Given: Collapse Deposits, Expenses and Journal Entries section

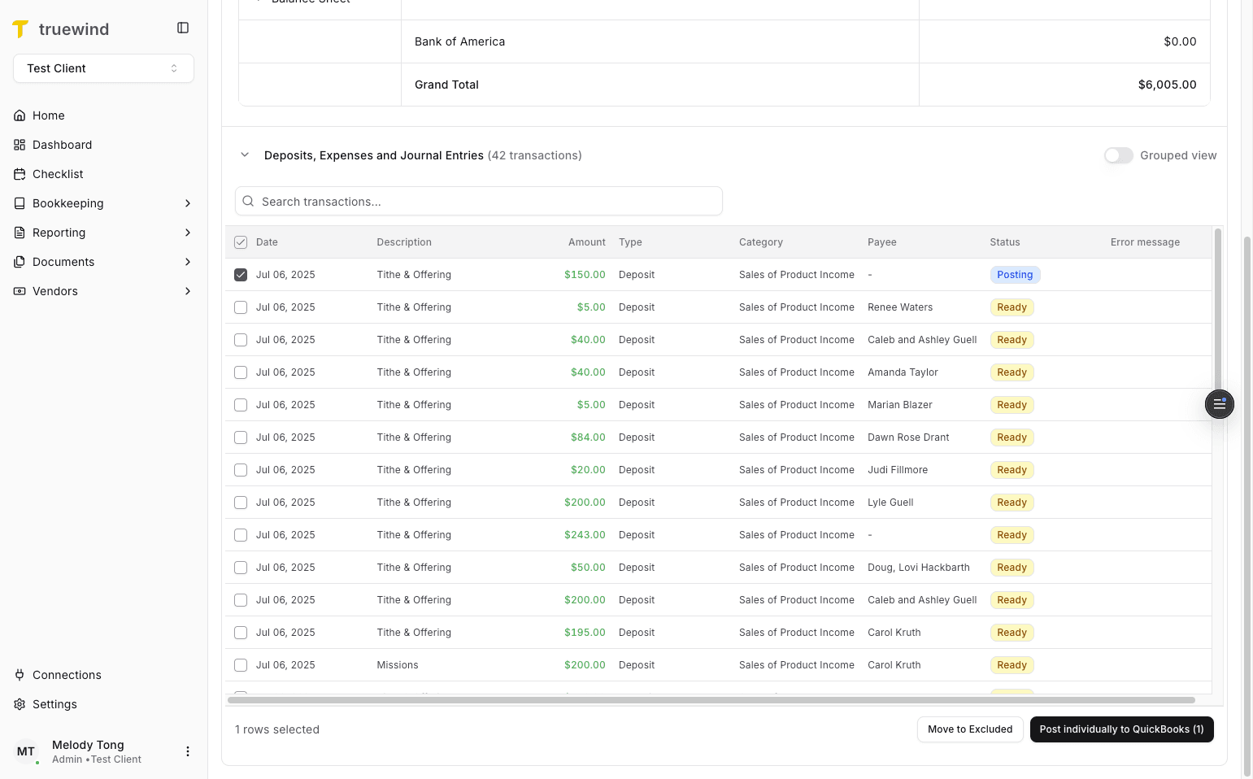Looking at the screenshot, I should [x=245, y=154].
